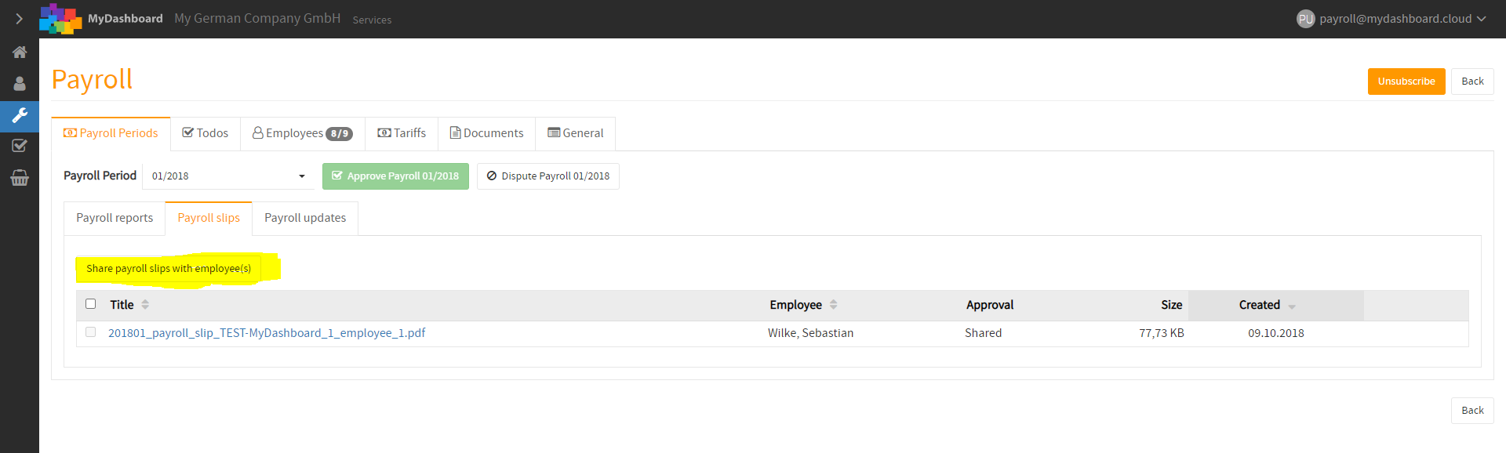Image resolution: width=1506 pixels, height=453 pixels.
Task: Open the Payroll slips sub-tab
Action: tap(209, 218)
